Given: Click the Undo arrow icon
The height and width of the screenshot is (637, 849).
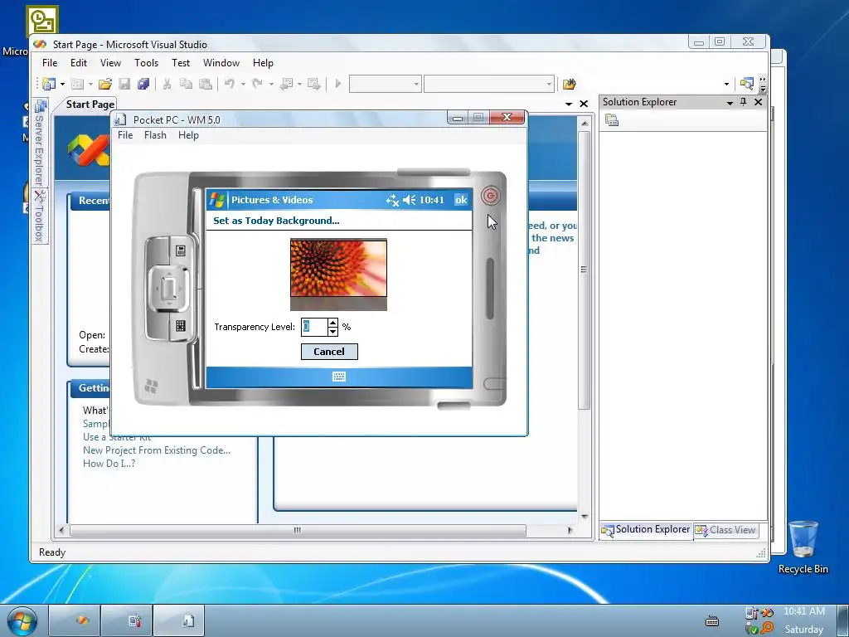Looking at the screenshot, I should point(230,84).
